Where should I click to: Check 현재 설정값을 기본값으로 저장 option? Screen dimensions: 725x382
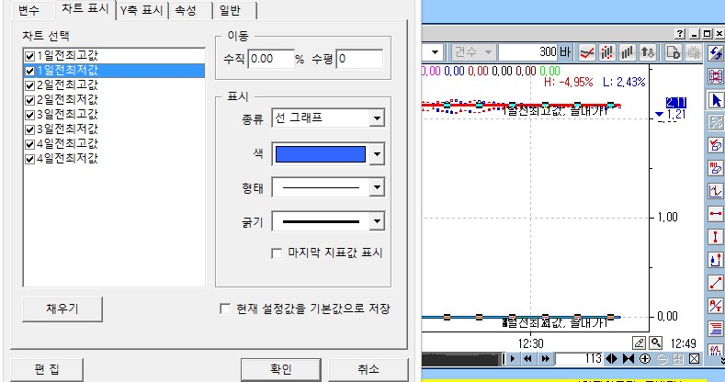[225, 309]
